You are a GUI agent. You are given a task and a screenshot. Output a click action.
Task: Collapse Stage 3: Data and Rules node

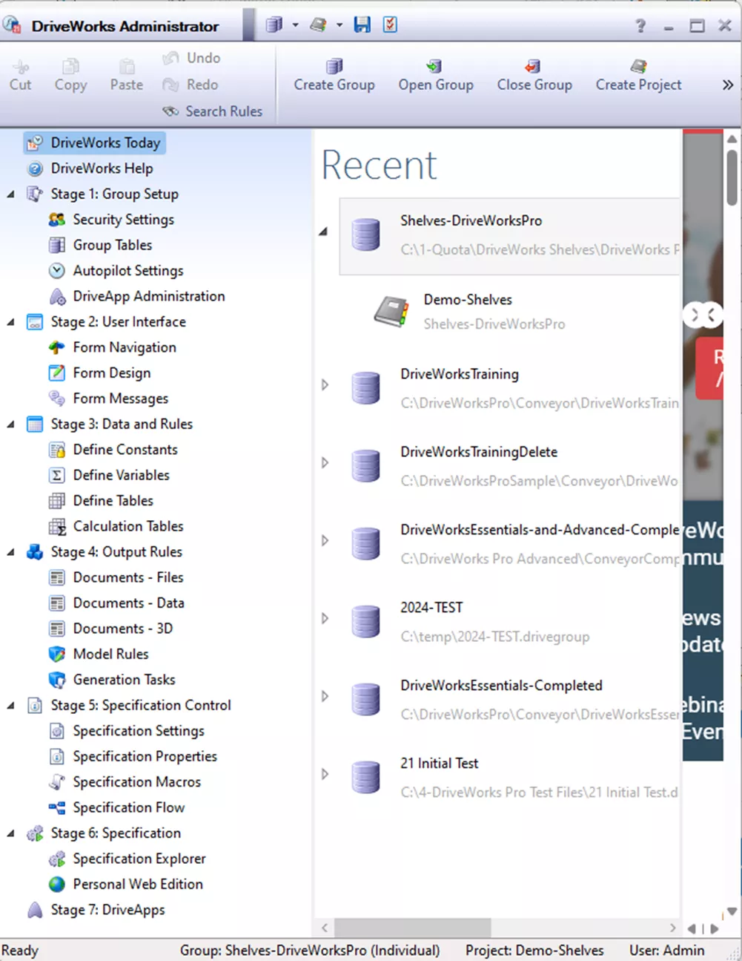11,424
